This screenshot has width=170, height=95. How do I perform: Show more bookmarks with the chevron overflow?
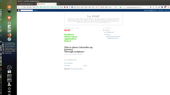coord(116,7)
